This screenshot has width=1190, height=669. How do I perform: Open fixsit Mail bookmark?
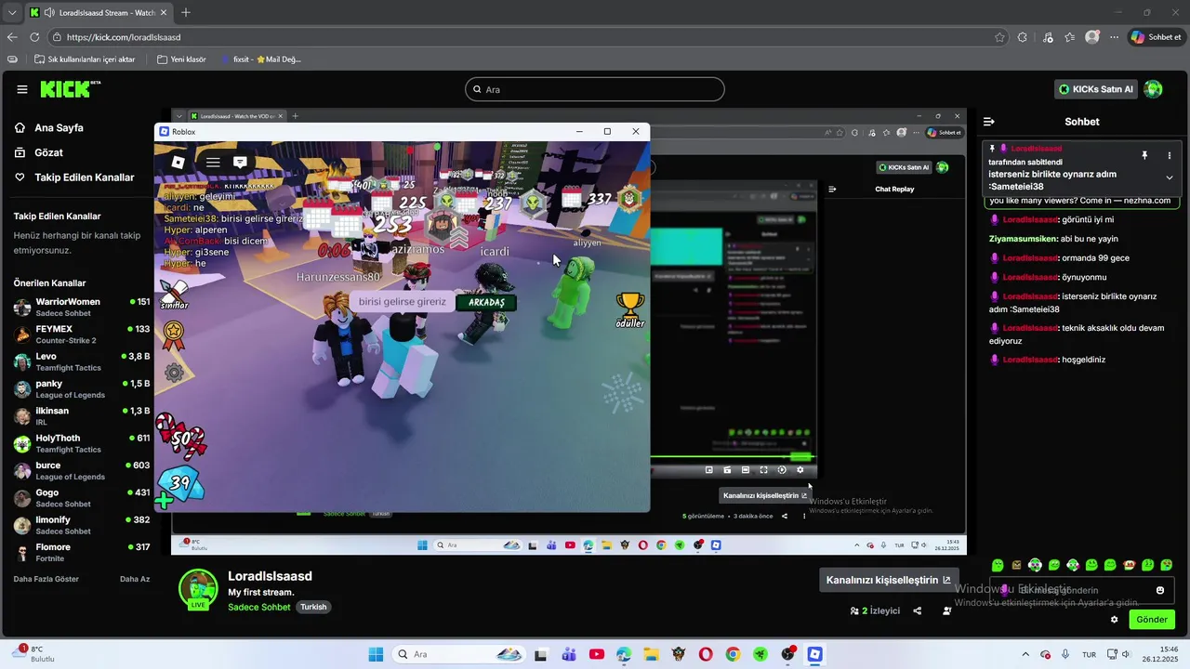pyautogui.click(x=261, y=59)
